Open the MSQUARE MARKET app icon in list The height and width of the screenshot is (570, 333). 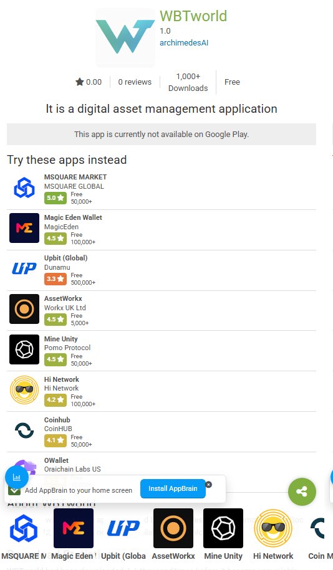click(x=24, y=188)
